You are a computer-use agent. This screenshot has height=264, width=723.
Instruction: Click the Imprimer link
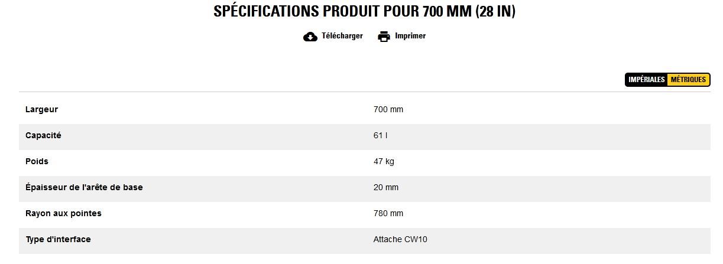[x=410, y=36]
